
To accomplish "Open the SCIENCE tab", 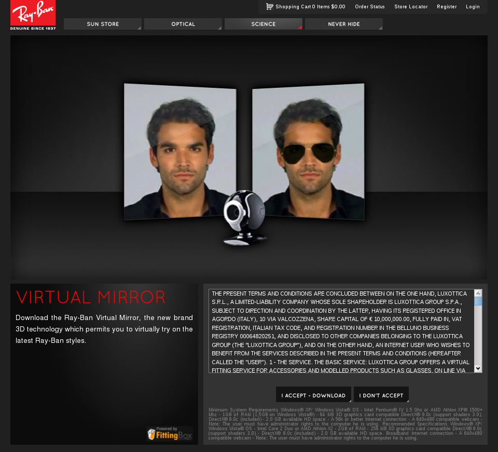I will [x=263, y=24].
